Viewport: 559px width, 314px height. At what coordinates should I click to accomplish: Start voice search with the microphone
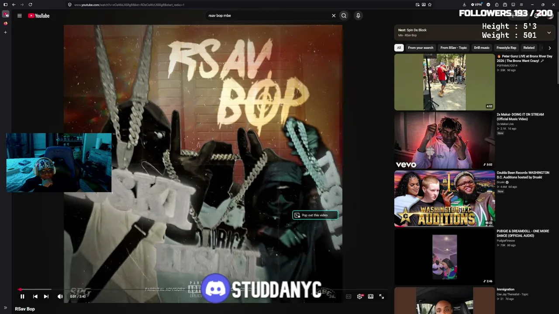pyautogui.click(x=358, y=16)
